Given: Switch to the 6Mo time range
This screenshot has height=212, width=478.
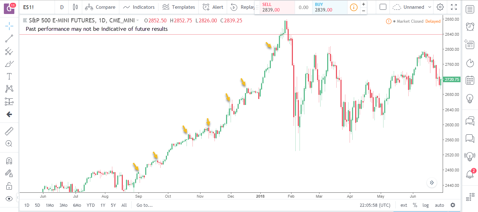Looking at the screenshot, I should 77,205.
